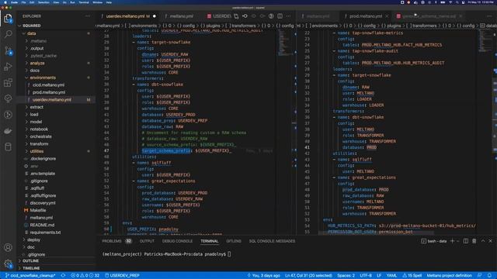Click the sync changes icon in status bar

[x=63, y=276]
